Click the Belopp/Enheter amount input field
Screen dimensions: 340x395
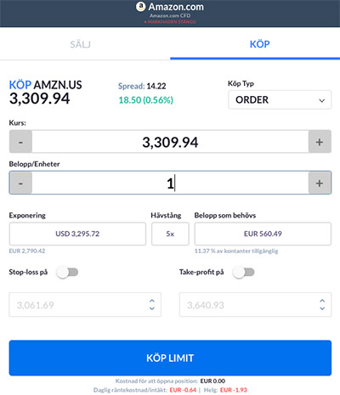coord(170,183)
